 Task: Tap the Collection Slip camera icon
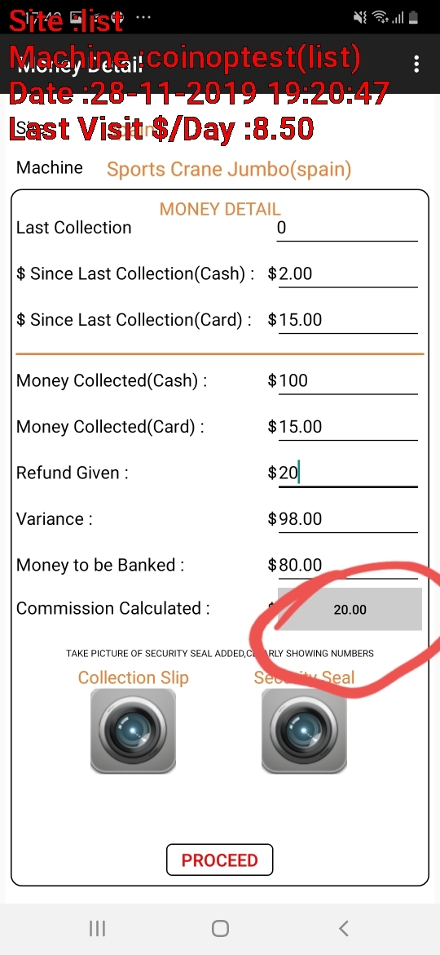coord(133,731)
